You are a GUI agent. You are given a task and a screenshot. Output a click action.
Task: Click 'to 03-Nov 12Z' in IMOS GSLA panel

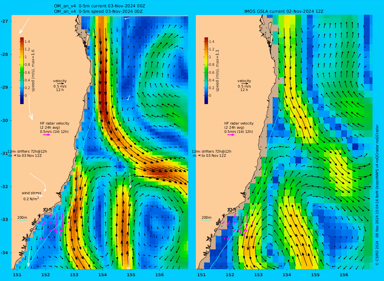click(214, 156)
